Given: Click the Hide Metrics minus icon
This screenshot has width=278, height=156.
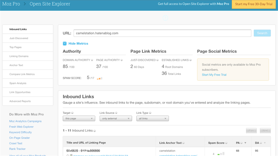Looking at the screenshot, I should pos(65,44).
